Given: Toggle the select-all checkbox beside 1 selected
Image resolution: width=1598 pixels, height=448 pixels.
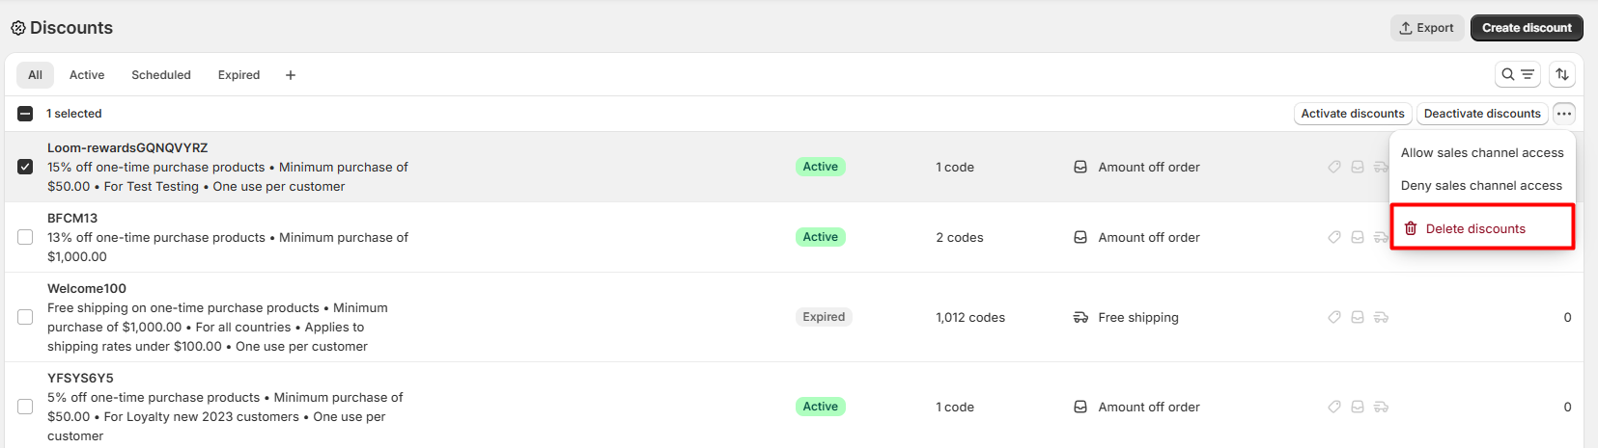Looking at the screenshot, I should (25, 114).
